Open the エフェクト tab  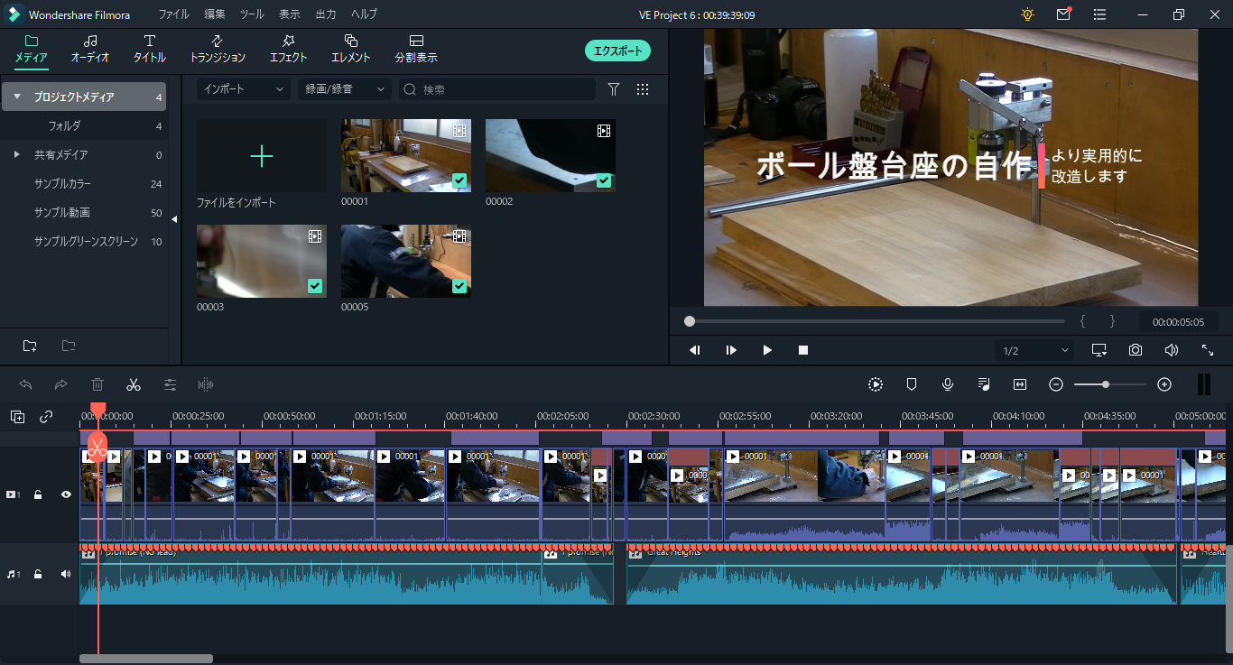(288, 49)
